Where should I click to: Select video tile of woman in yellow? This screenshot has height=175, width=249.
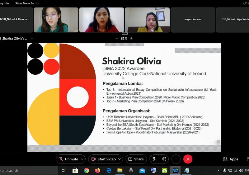click(x=147, y=20)
